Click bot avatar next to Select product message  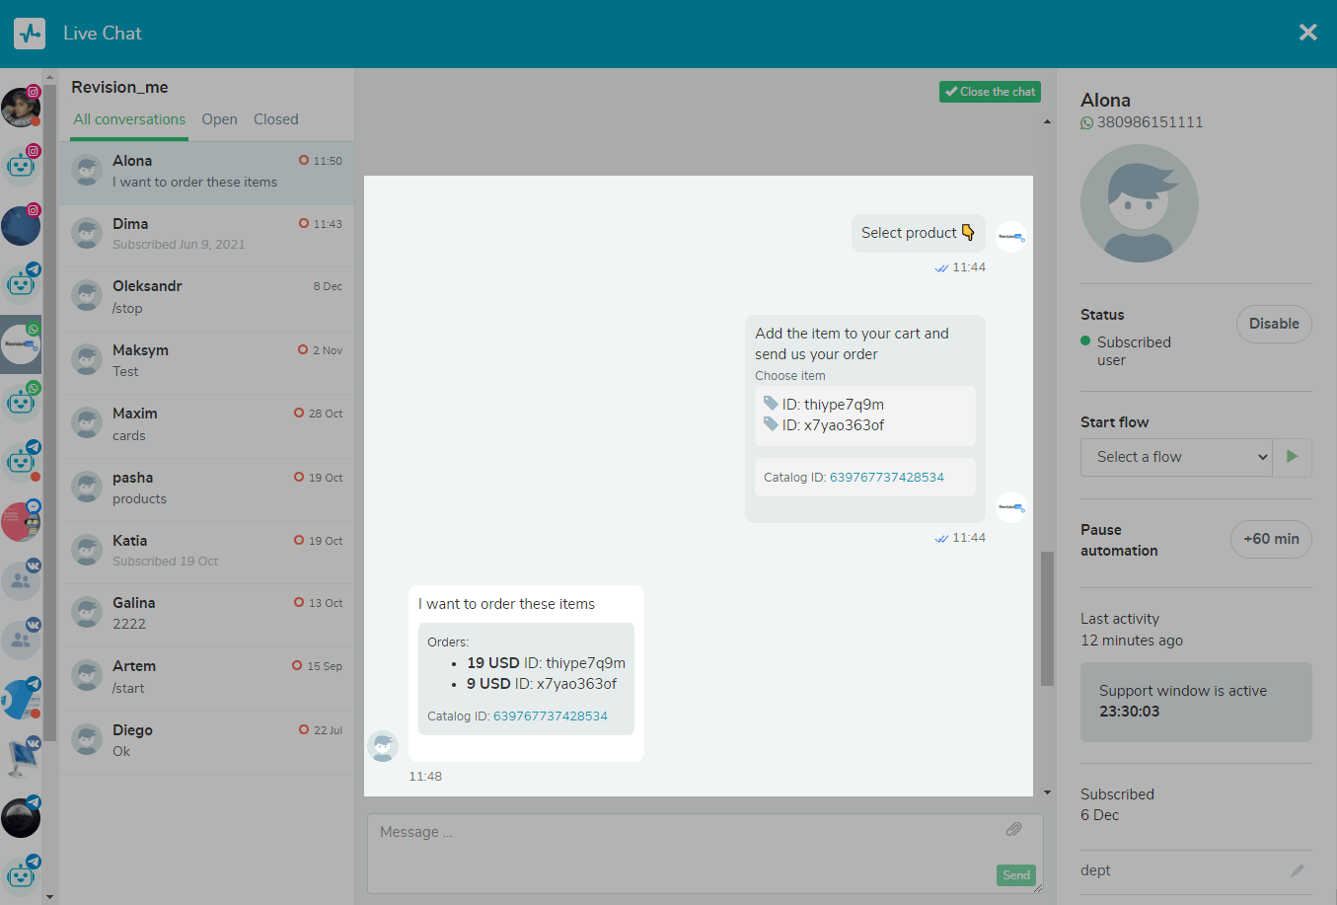1011,237
